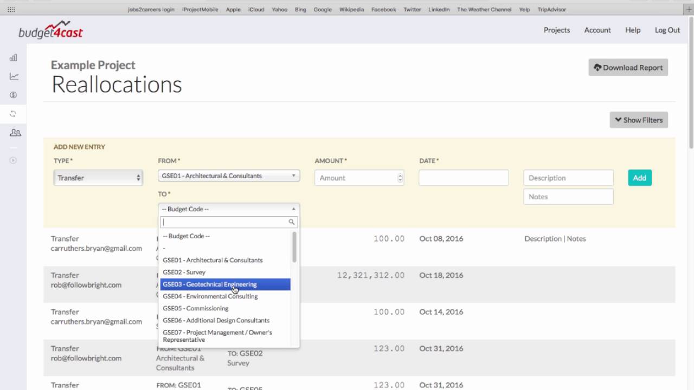Collapse the To Budget Code dropdown
The height and width of the screenshot is (390, 694).
[228, 209]
